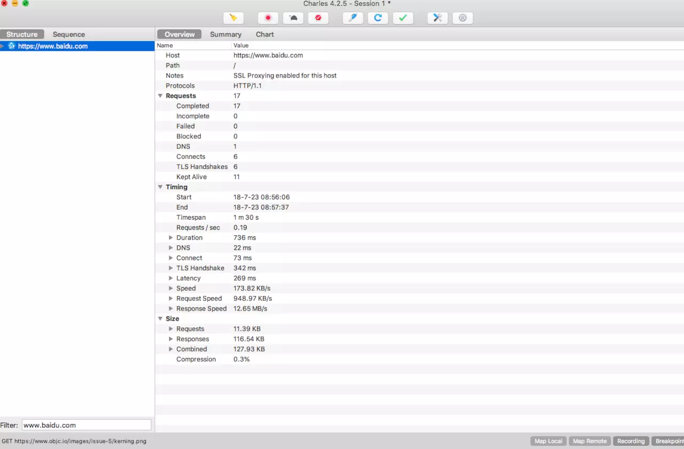684x449 pixels.
Task: Clear the session with the broom icon
Action: tap(234, 18)
